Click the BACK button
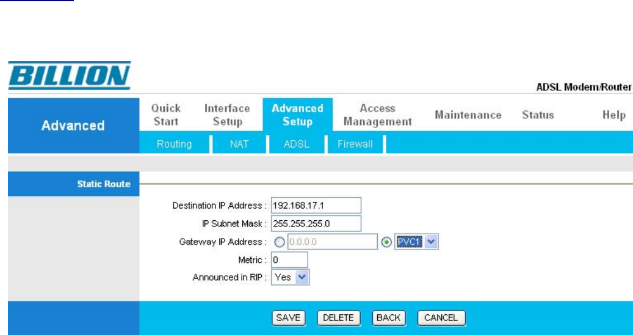The height and width of the screenshot is (335, 633). [388, 318]
